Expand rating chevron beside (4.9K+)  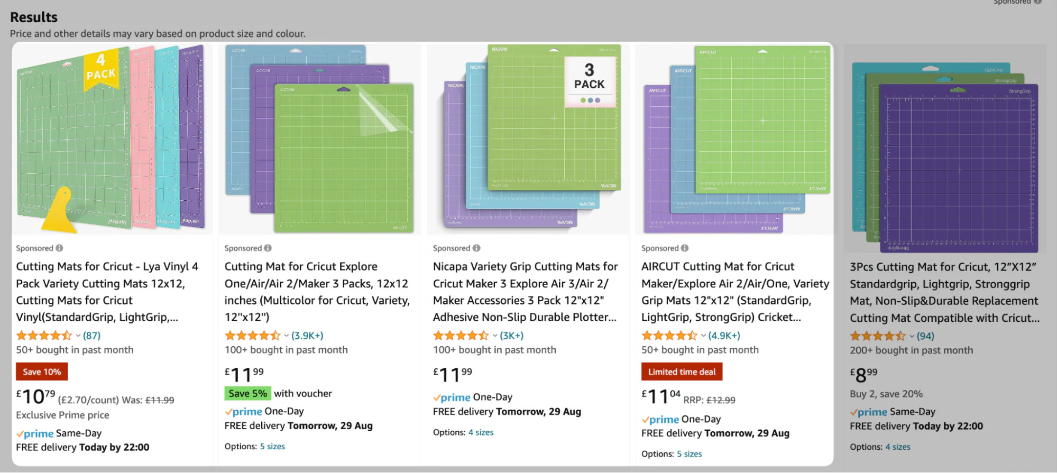[704, 336]
